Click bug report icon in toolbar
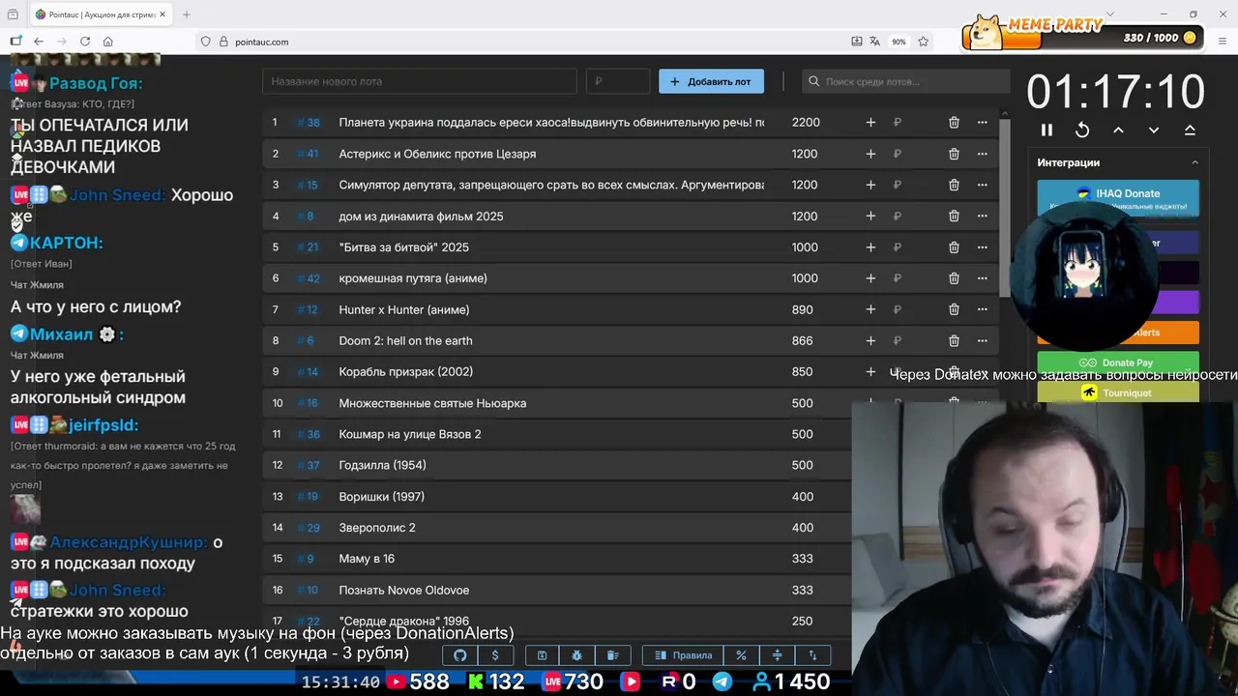The height and width of the screenshot is (696, 1238). [577, 655]
